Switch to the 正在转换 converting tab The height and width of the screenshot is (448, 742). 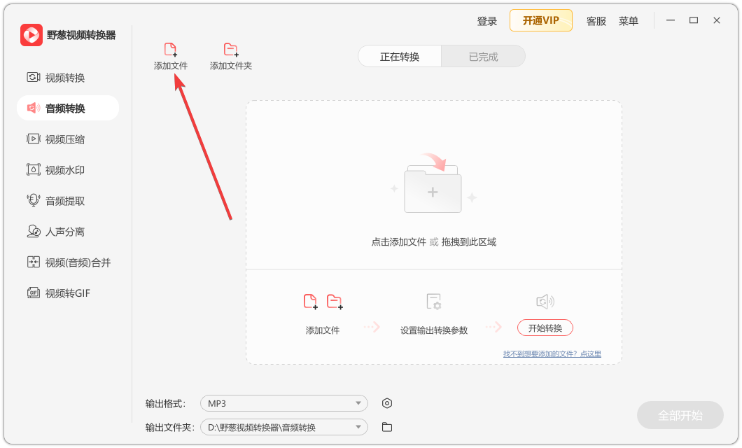click(x=399, y=56)
